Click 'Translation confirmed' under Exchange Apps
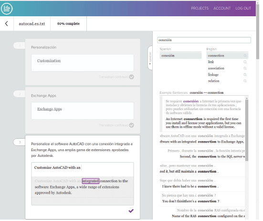Screen dimensions: 263x221 click(114, 125)
